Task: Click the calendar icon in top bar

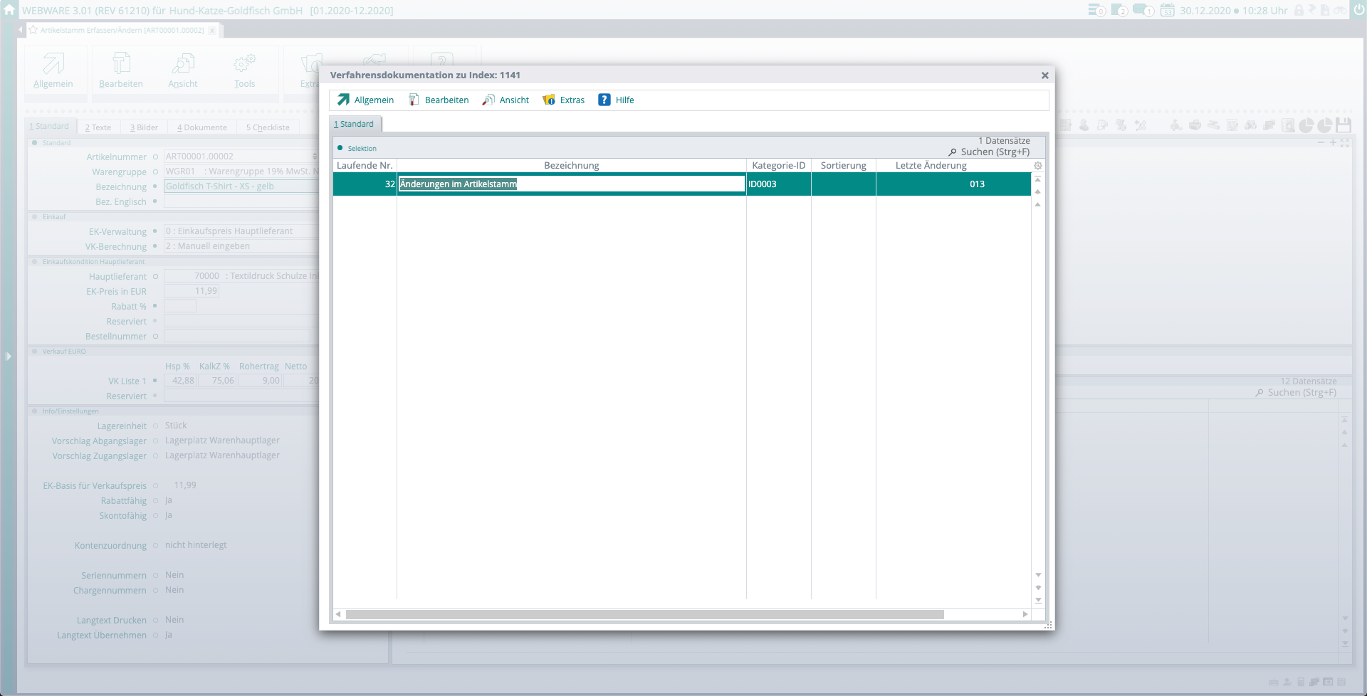Action: click(1167, 11)
